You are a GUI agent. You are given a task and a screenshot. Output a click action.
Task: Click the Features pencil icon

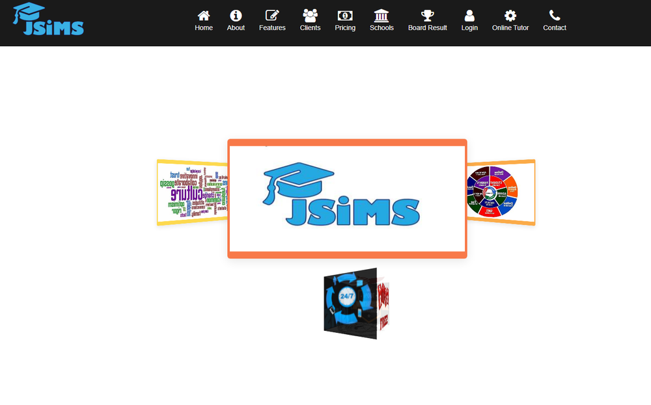[x=272, y=14]
